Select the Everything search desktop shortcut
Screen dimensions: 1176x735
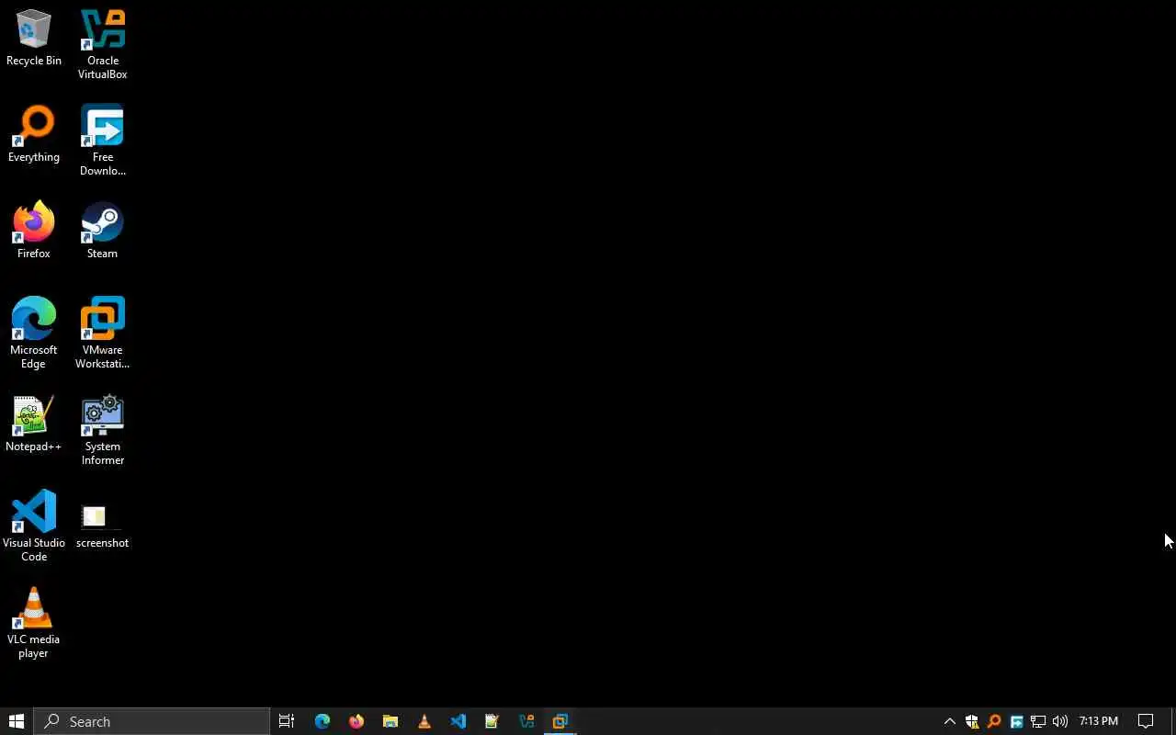pyautogui.click(x=34, y=135)
